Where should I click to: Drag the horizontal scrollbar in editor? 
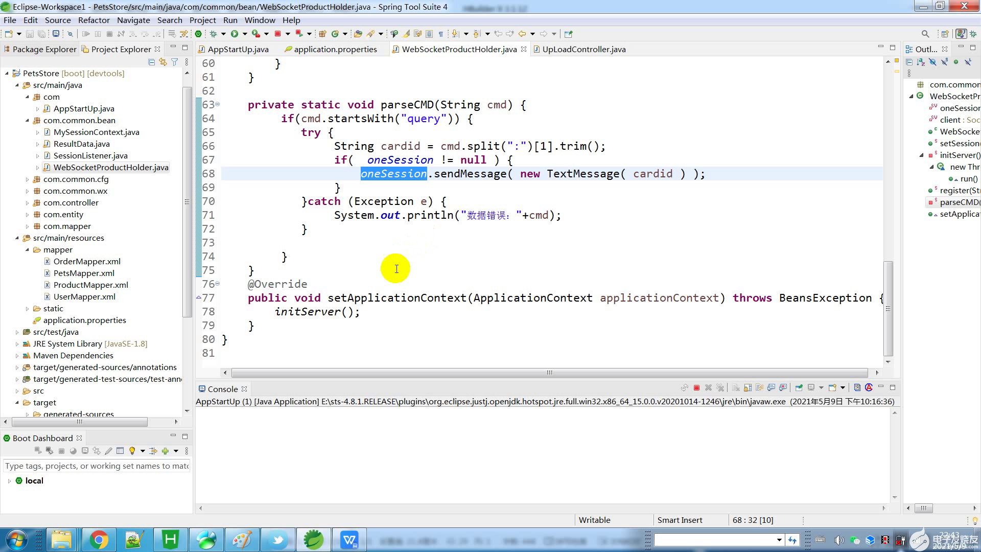pos(550,373)
